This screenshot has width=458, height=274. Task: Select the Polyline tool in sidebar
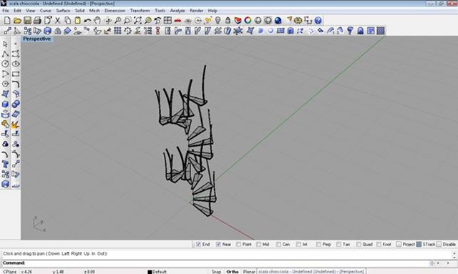click(5, 54)
